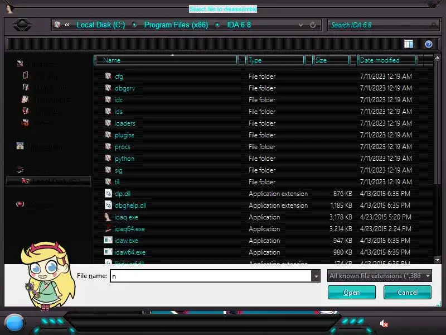Image resolution: width=446 pixels, height=335 pixels.
Task: Click the dbghelp.dll file icon
Action: (108, 205)
